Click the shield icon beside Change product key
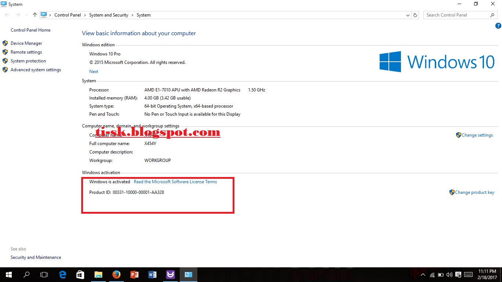 pos(452,192)
